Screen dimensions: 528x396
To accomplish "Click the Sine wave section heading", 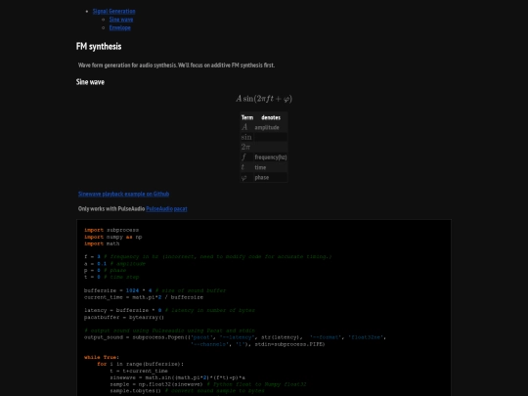I will [90, 82].
